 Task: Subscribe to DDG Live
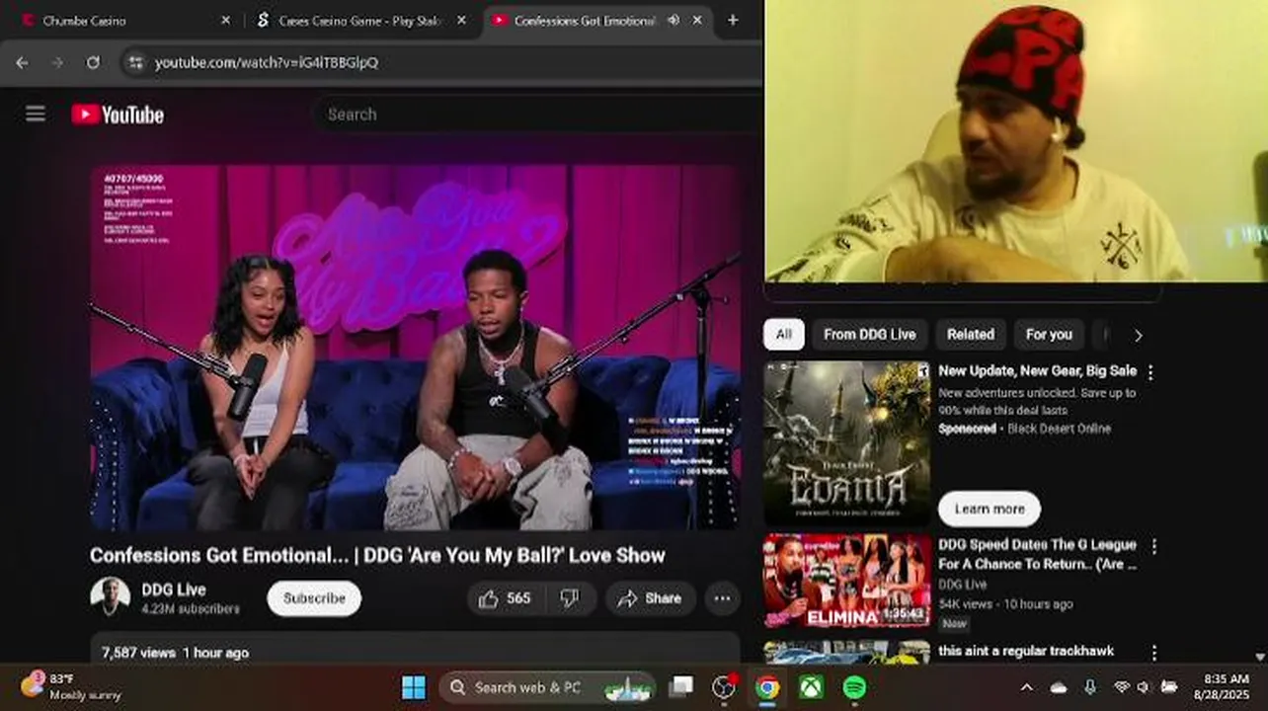(314, 598)
